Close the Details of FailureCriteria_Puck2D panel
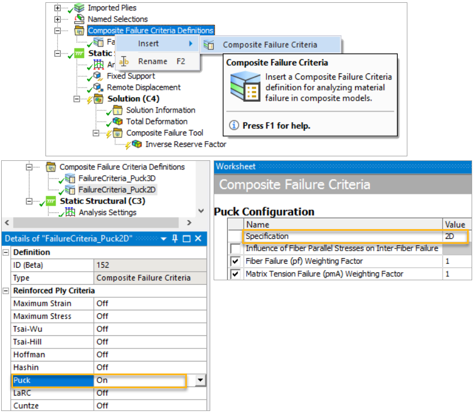The image size is (475, 415). click(x=198, y=239)
